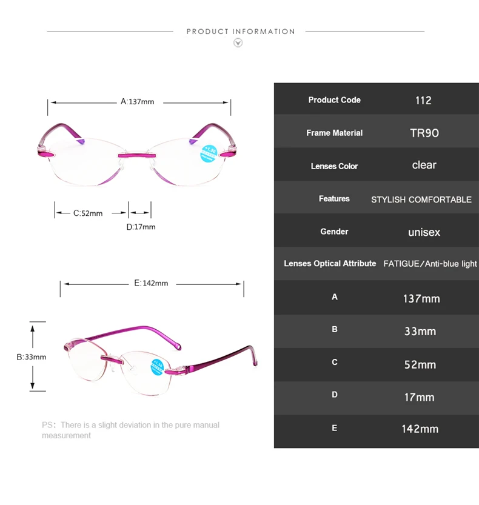This screenshot has height=505, width=479.
Task: Click the FATIGUE/Anti-blue light attribute text
Action: [x=430, y=264]
